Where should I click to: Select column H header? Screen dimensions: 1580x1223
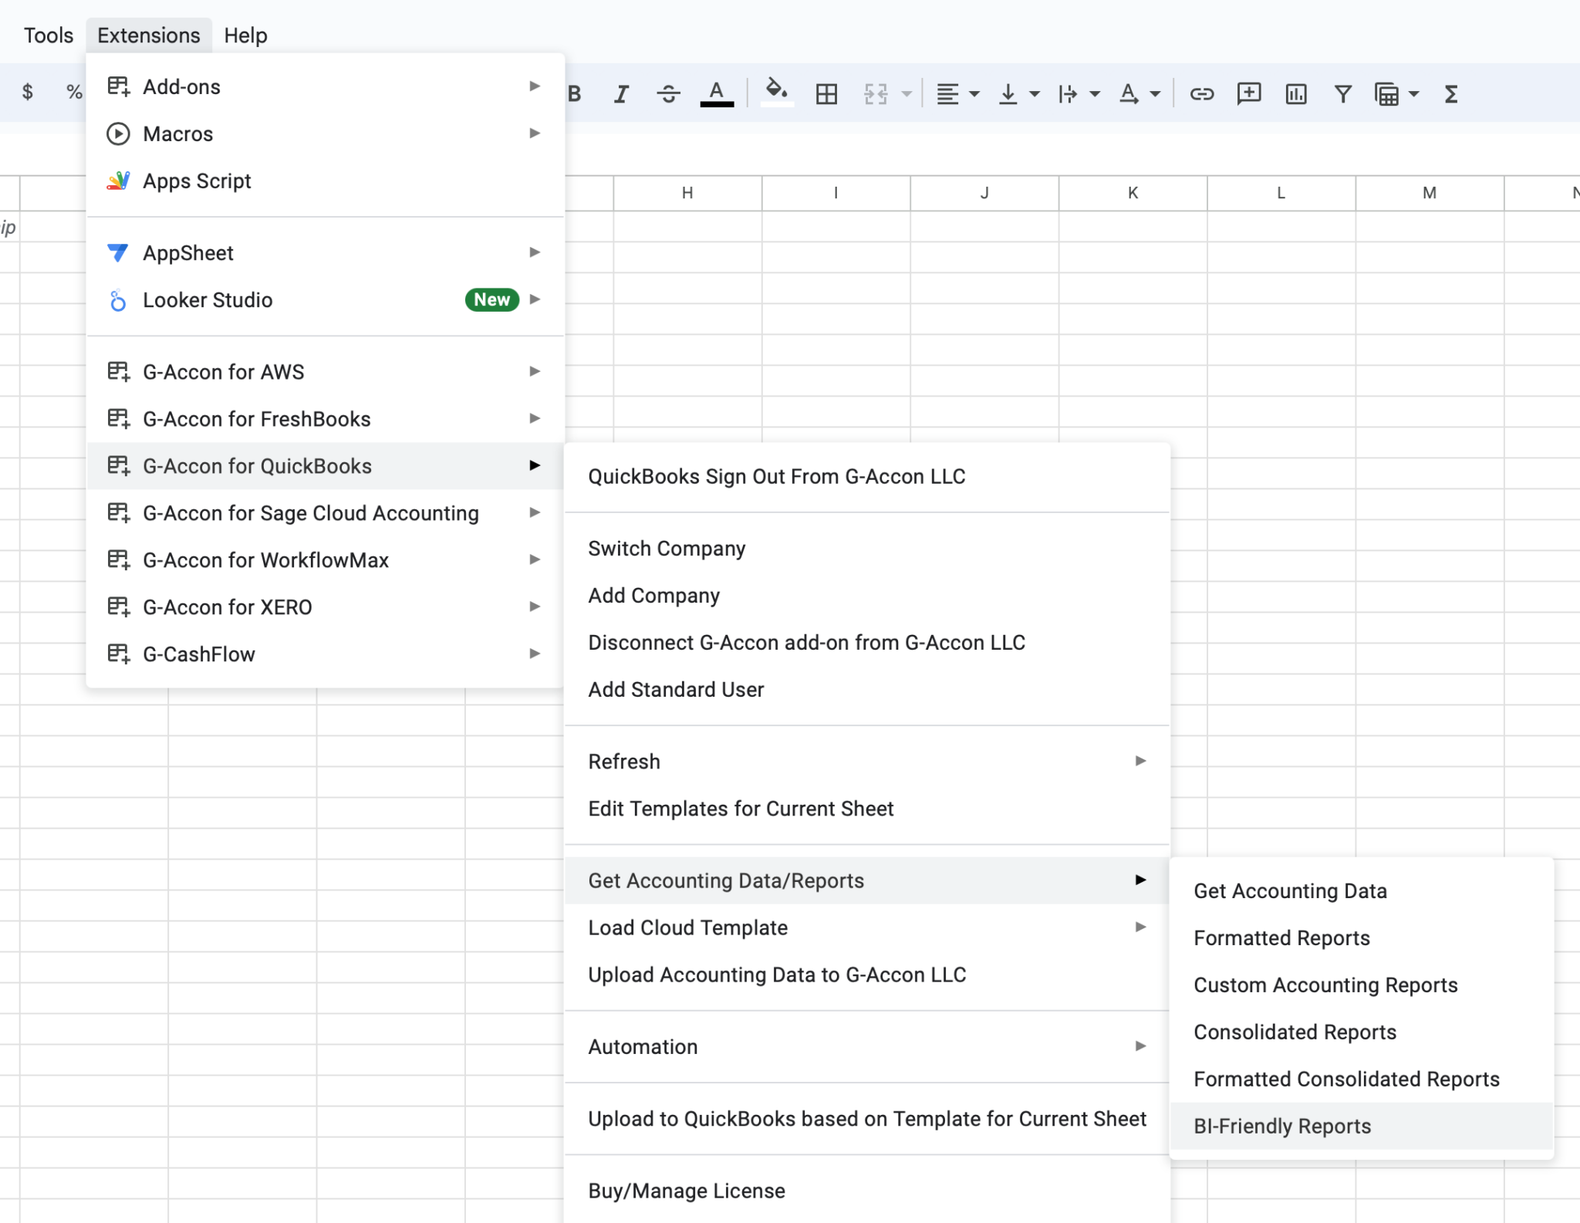pyautogui.click(x=687, y=193)
